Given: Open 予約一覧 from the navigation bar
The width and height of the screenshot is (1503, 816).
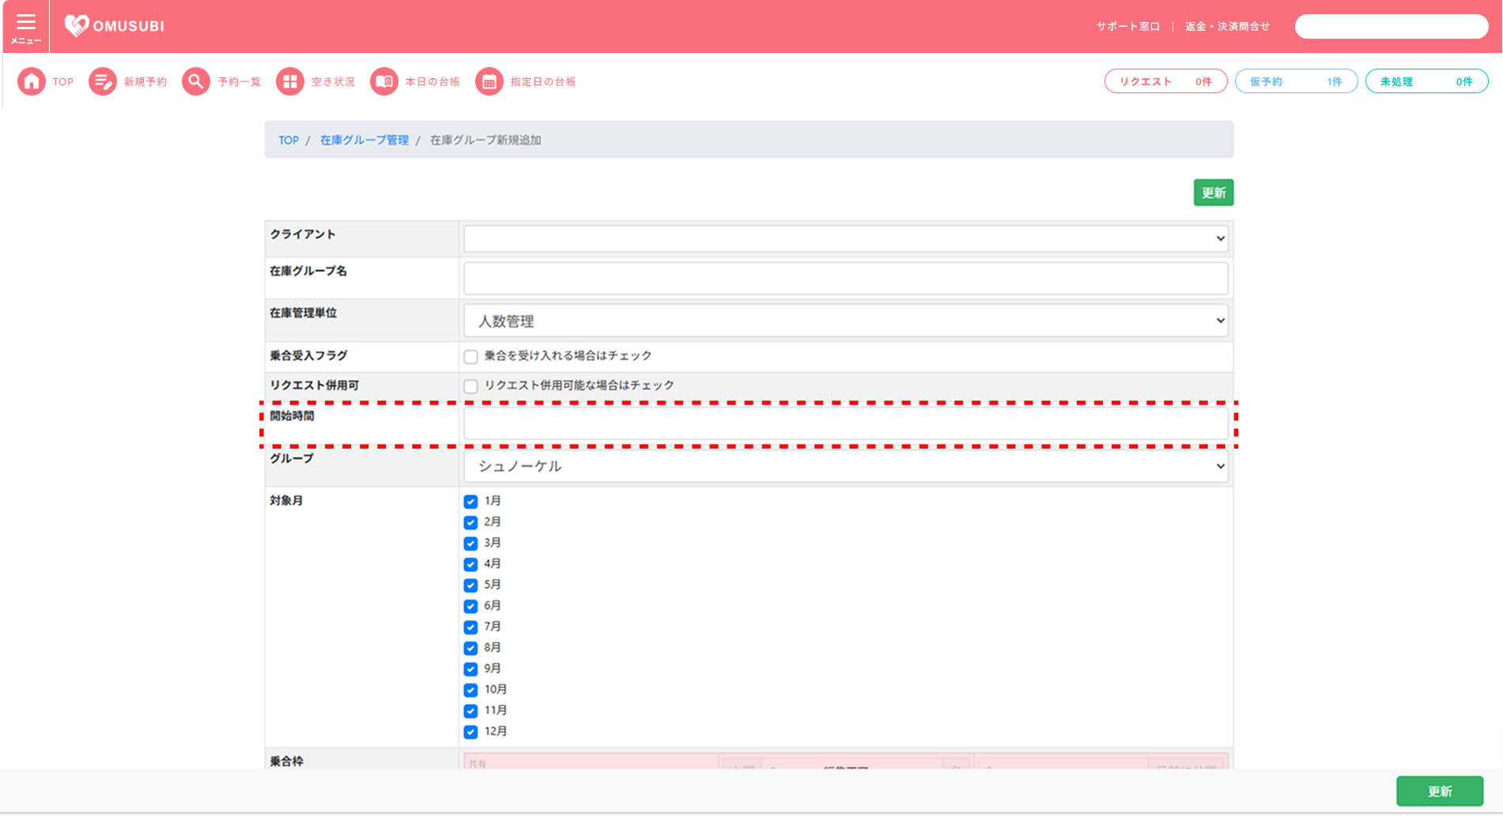Looking at the screenshot, I should (240, 81).
